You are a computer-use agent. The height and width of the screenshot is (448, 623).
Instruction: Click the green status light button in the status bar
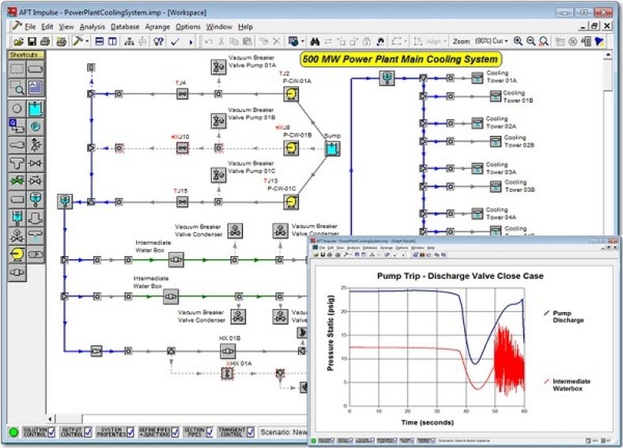pos(13,432)
